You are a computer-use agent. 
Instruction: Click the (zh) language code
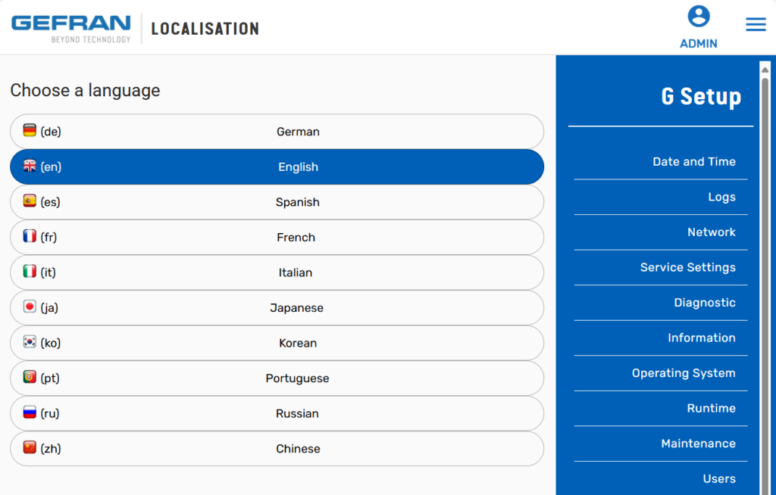[x=51, y=449]
